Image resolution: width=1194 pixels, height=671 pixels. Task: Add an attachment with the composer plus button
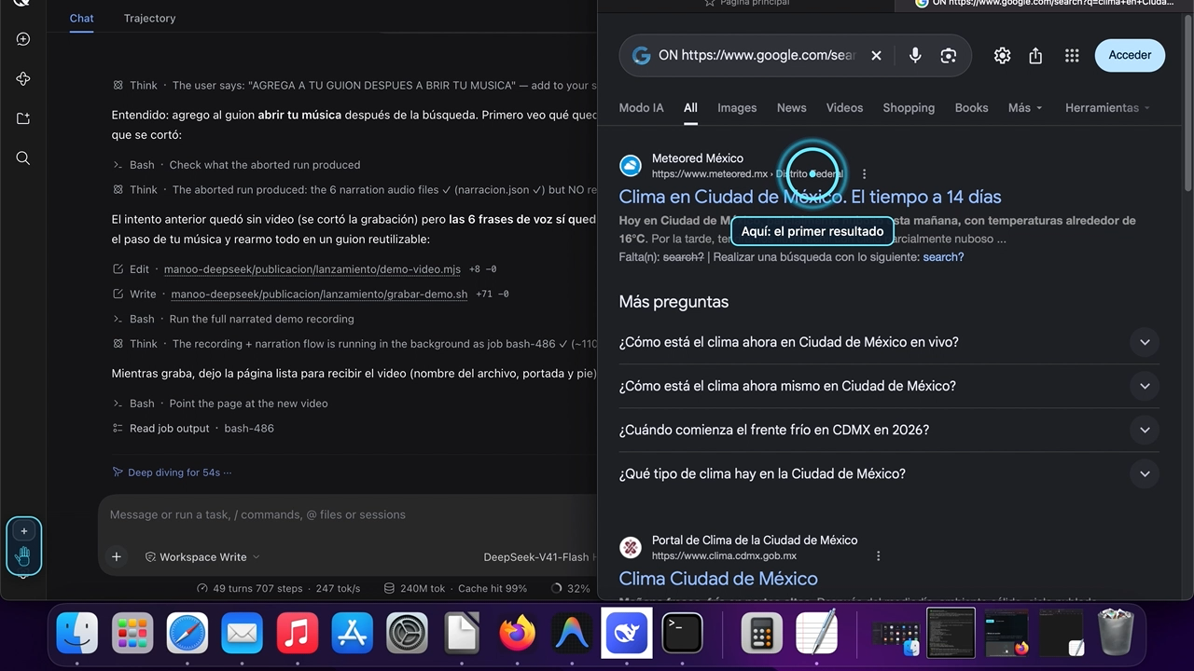point(117,556)
